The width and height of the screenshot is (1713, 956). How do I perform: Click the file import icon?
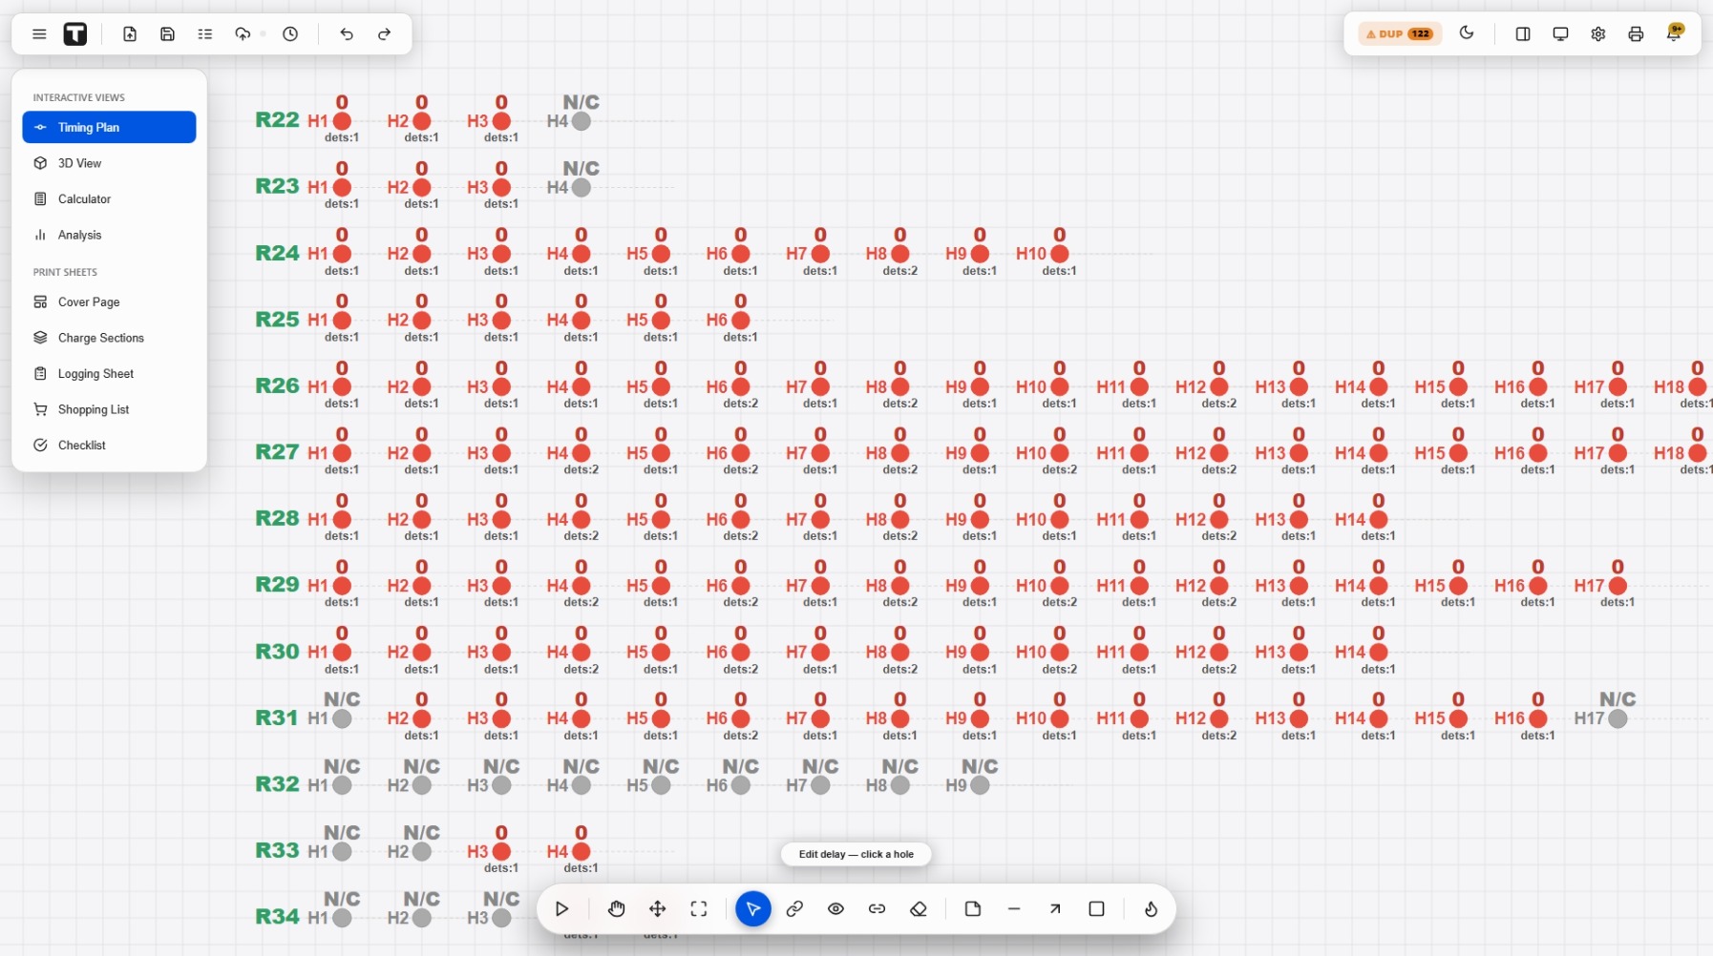coord(130,34)
